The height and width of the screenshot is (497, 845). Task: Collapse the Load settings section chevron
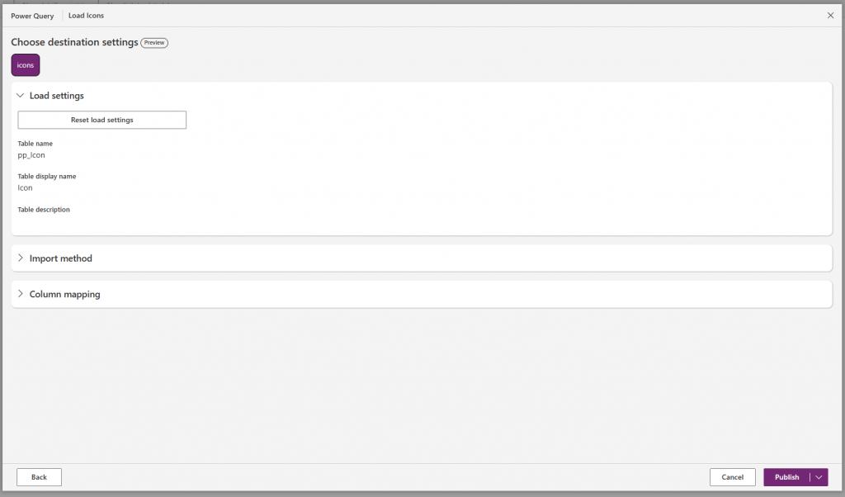pos(20,96)
